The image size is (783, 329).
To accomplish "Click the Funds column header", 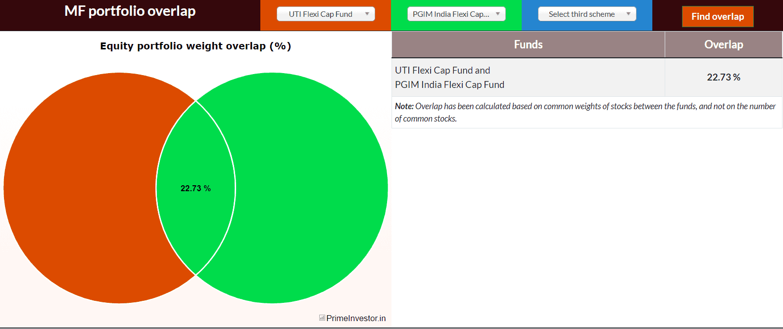I will click(x=528, y=44).
